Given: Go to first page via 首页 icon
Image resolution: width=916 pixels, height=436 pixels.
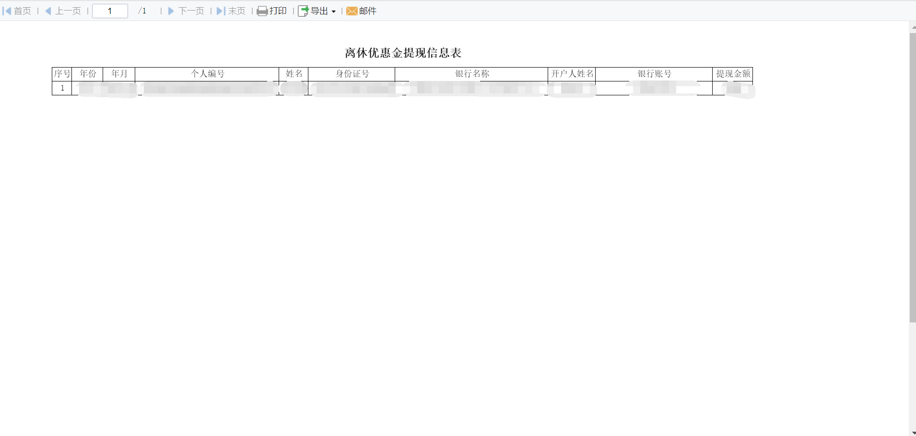Looking at the screenshot, I should tap(7, 11).
